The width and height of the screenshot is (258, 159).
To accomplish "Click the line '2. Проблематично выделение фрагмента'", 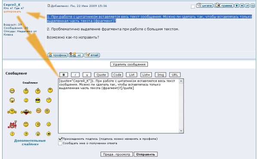I will 113,29.
